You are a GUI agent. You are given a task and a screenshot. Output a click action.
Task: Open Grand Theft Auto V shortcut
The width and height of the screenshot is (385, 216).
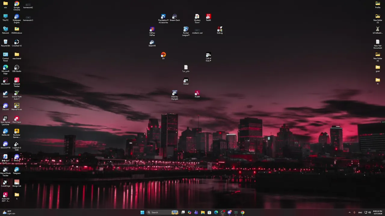(x=17, y=95)
